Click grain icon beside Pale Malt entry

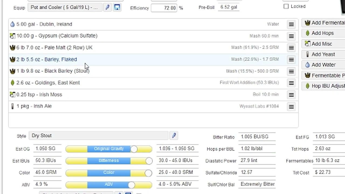12,48
